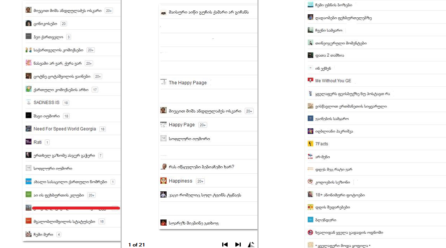Screen dimensions: 446x248
Task: Open ვისწავლოთ ერთმანეთის სიყვარული page
Action: tap(351, 106)
